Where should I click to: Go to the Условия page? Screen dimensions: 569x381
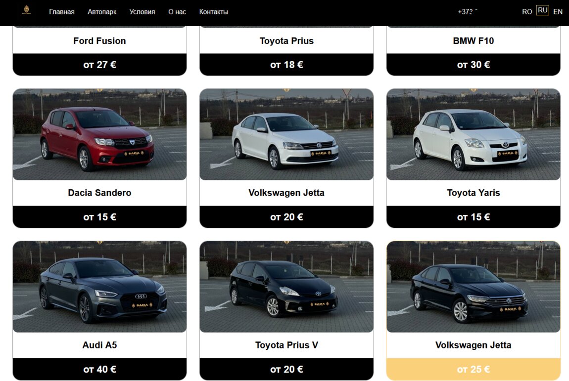click(142, 12)
